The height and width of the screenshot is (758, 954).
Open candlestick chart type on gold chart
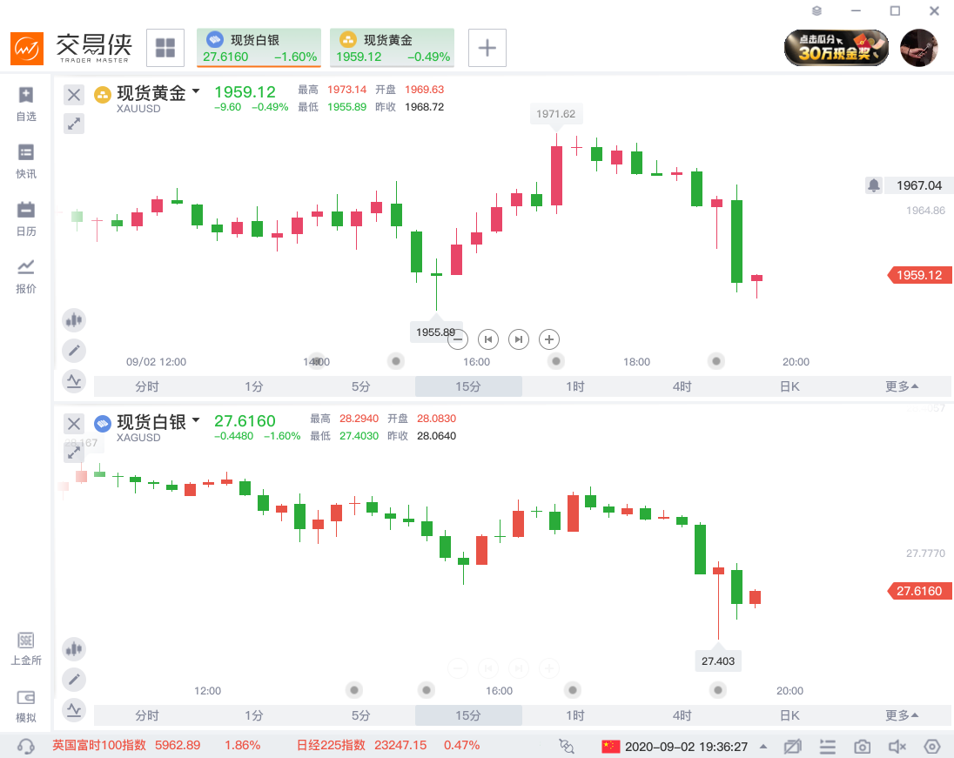point(74,320)
